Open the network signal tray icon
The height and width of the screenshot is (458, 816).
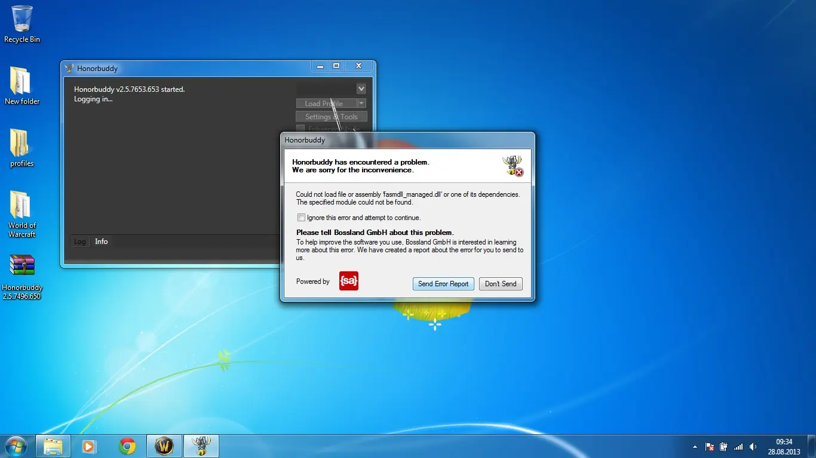[x=738, y=447]
